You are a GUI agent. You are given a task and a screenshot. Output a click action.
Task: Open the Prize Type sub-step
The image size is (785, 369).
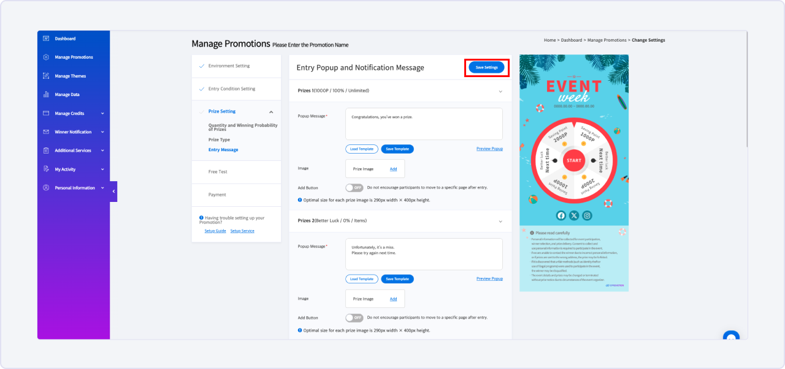coord(219,140)
